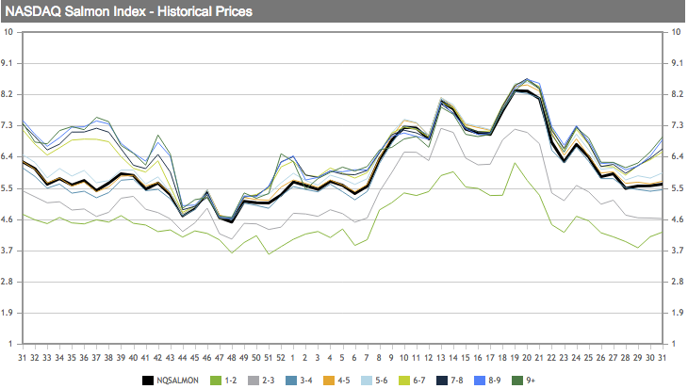Toggle the 4-5 series legend label
Image resolution: width=688 pixels, height=389 pixels.
[x=344, y=381]
